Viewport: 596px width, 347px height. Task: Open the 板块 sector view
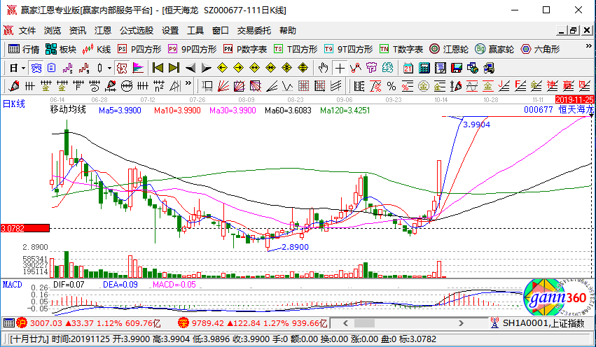[x=61, y=50]
